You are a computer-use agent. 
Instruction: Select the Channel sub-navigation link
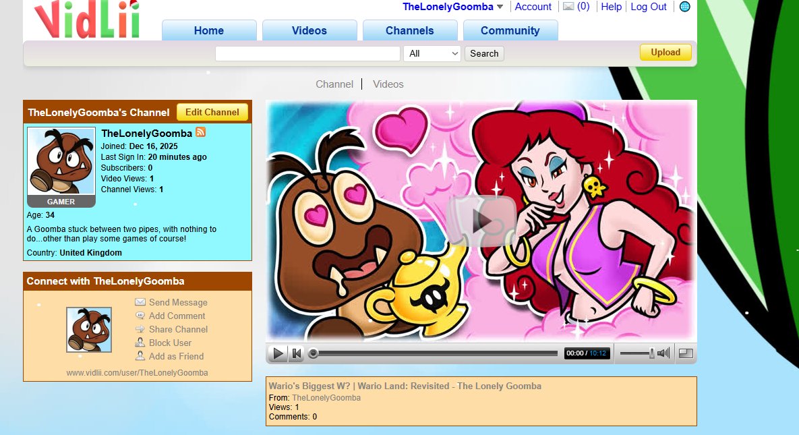click(334, 84)
